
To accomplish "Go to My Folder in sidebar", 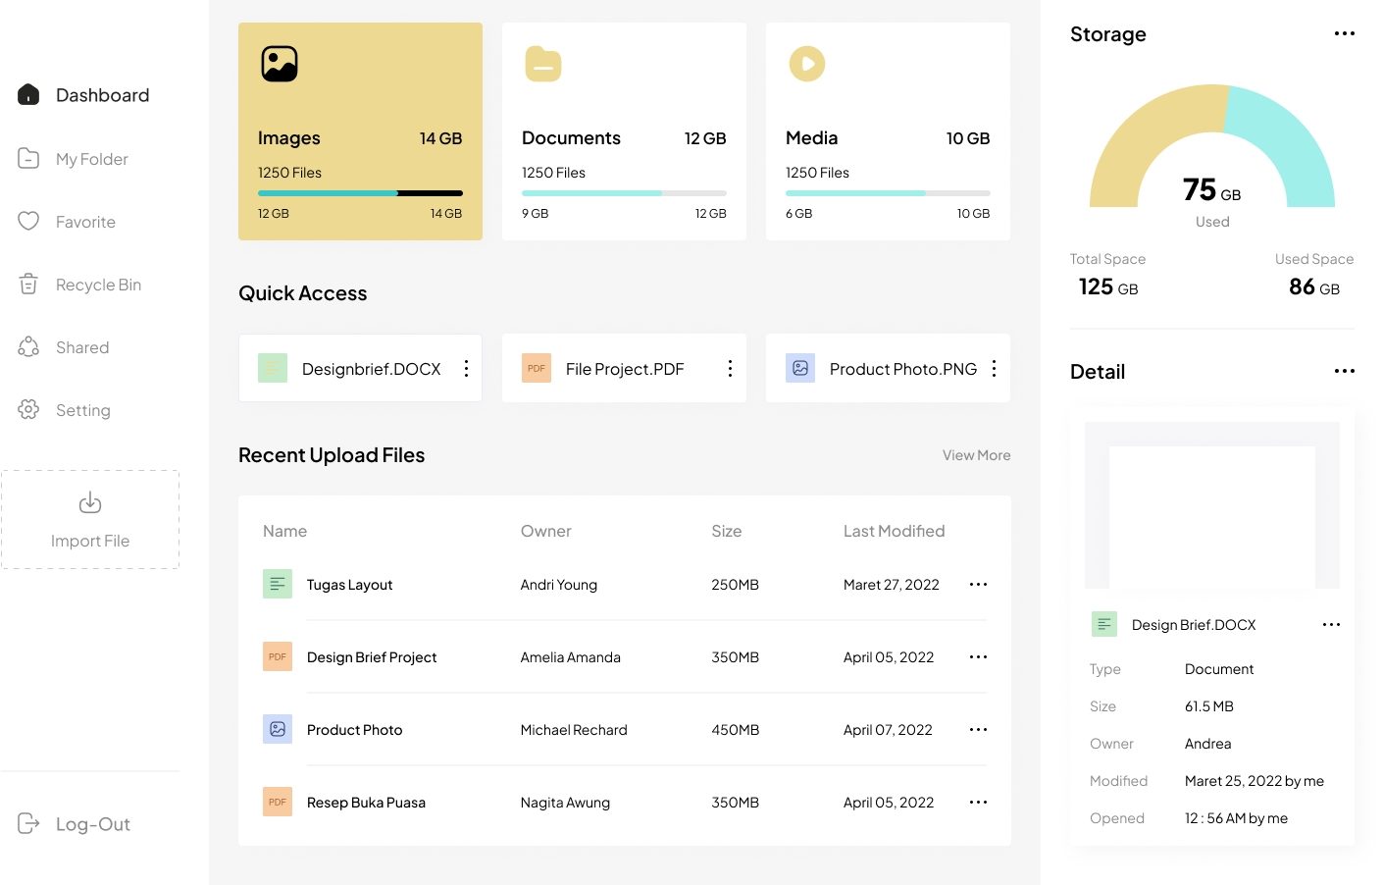I will [91, 159].
